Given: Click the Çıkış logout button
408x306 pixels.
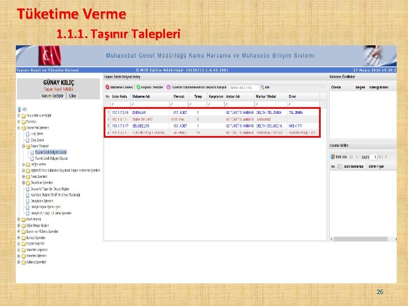Looking at the screenshot, I should tap(73, 96).
